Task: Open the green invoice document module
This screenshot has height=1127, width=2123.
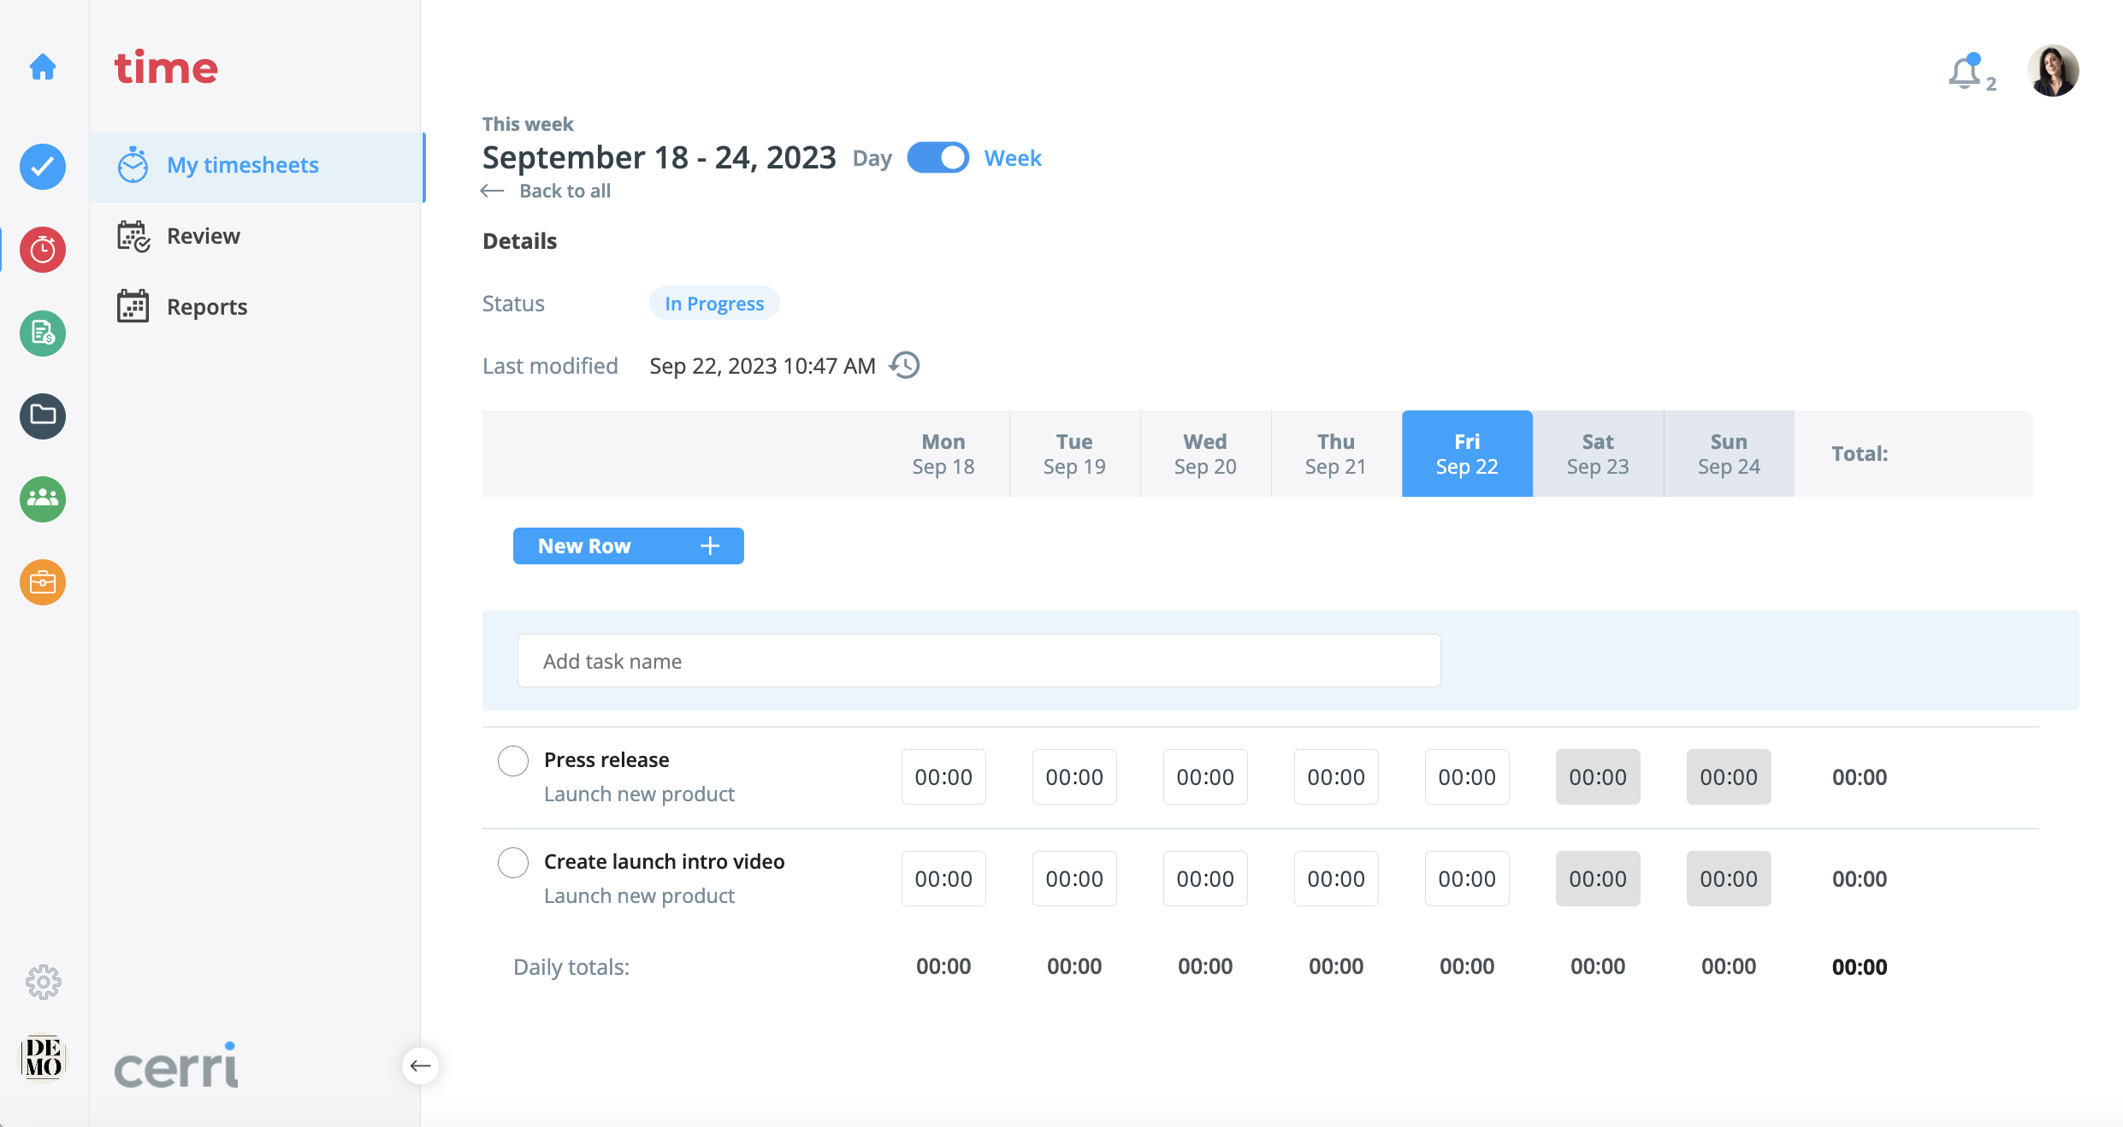Action: (x=43, y=333)
